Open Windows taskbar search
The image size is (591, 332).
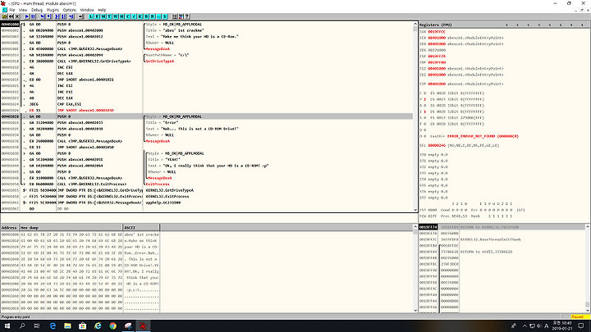click(x=22, y=326)
